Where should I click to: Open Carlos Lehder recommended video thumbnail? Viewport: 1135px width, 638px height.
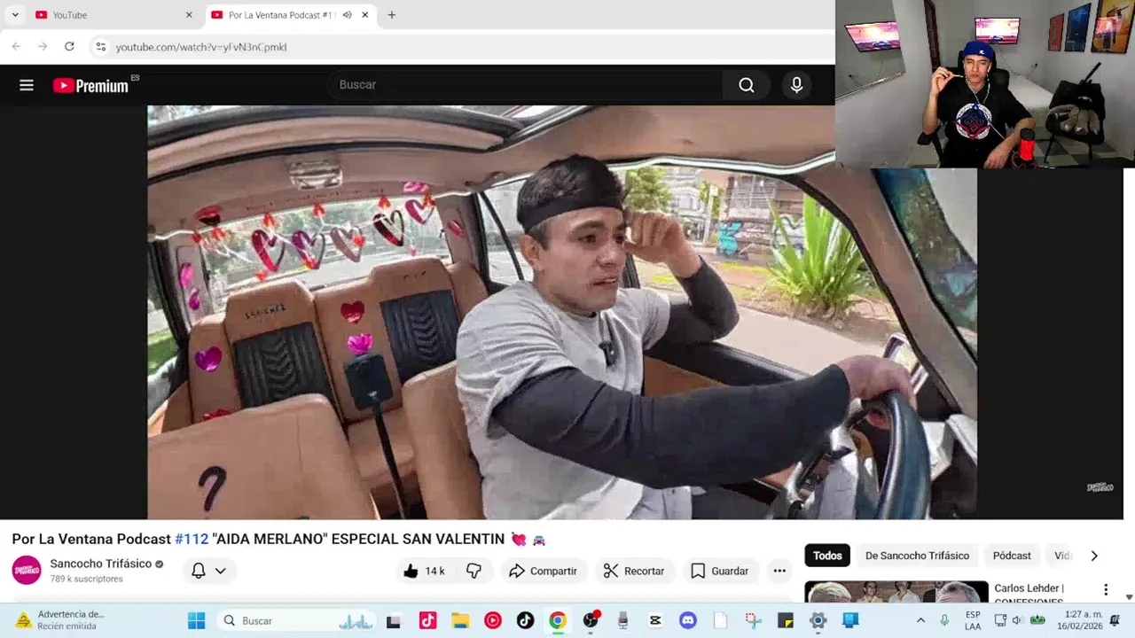(896, 592)
